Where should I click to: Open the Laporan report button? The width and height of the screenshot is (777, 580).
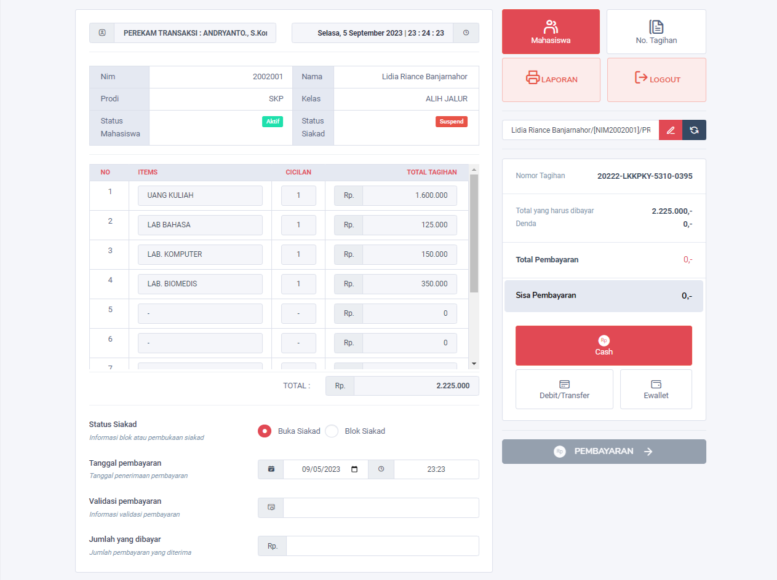coord(551,79)
